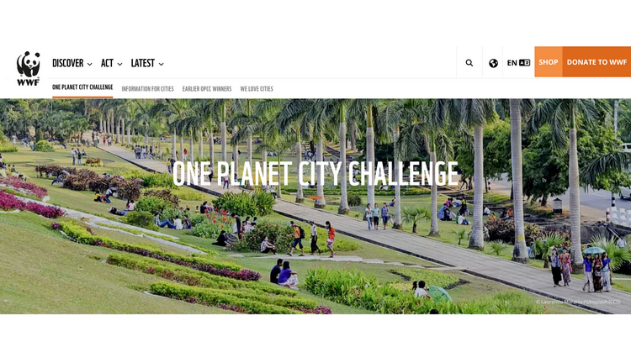Expand the Latest menu chevron
631x347 pixels.
tap(162, 64)
